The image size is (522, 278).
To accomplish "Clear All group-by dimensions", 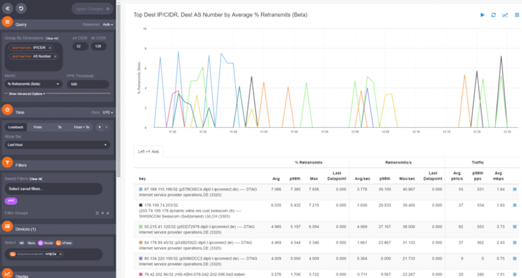I will (52, 39).
